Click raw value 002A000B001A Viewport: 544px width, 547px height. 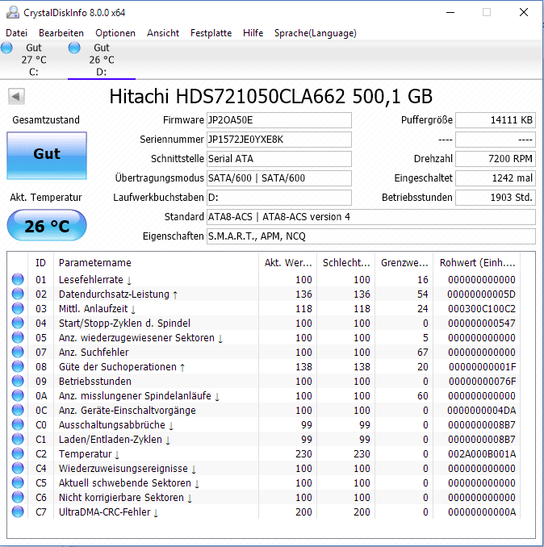coord(482,454)
